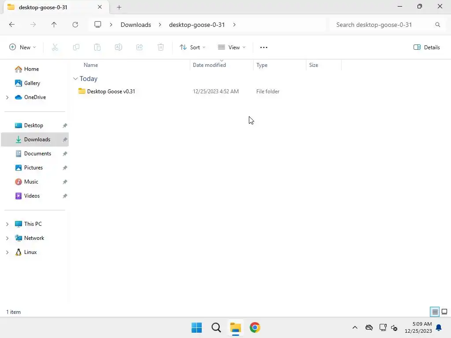Launch Google Chrome from taskbar
The image size is (451, 338).
pos(255,327)
